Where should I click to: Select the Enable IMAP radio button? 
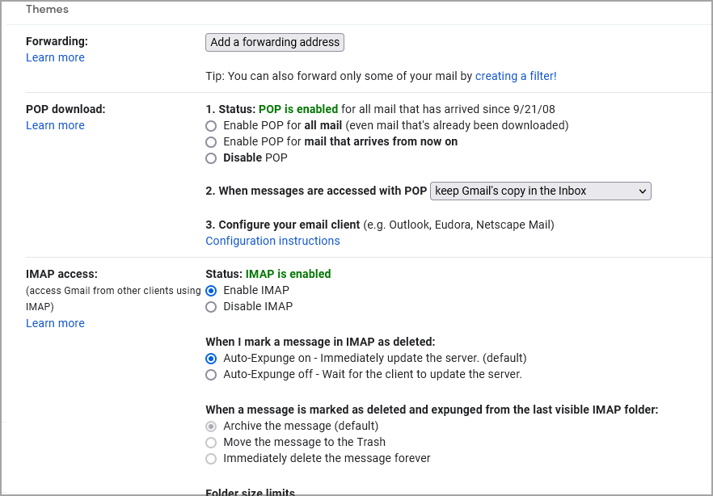tap(211, 291)
